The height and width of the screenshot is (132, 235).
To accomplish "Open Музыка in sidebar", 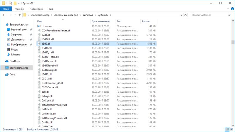I will tap(16, 55).
